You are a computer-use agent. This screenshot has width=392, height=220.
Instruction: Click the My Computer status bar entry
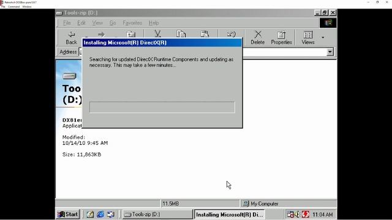(261, 204)
